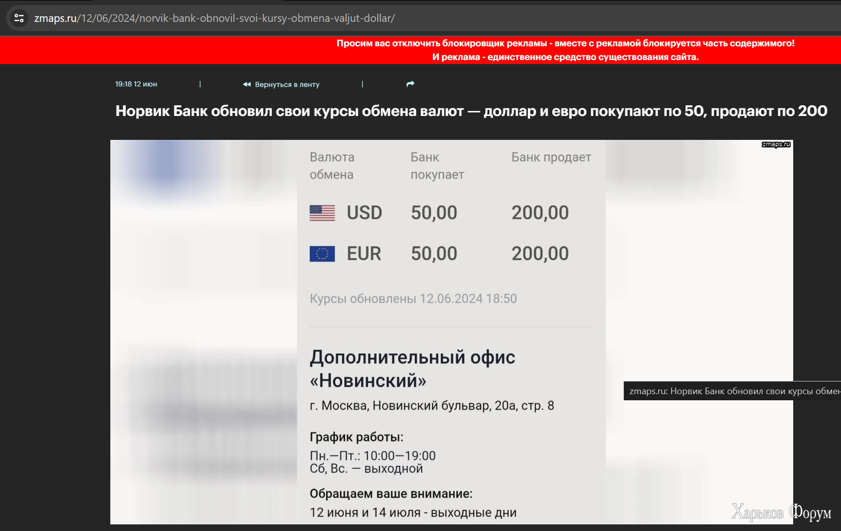The width and height of the screenshot is (841, 531).
Task: Open site information icon in address bar
Action: [19, 18]
